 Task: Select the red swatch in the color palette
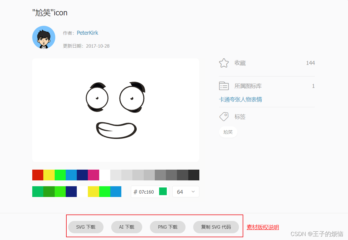click(x=37, y=175)
